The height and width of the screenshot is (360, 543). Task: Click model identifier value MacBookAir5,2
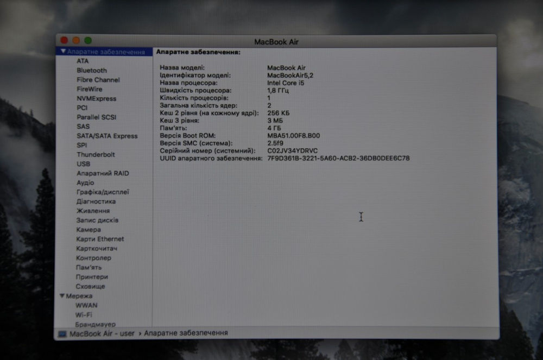click(290, 75)
